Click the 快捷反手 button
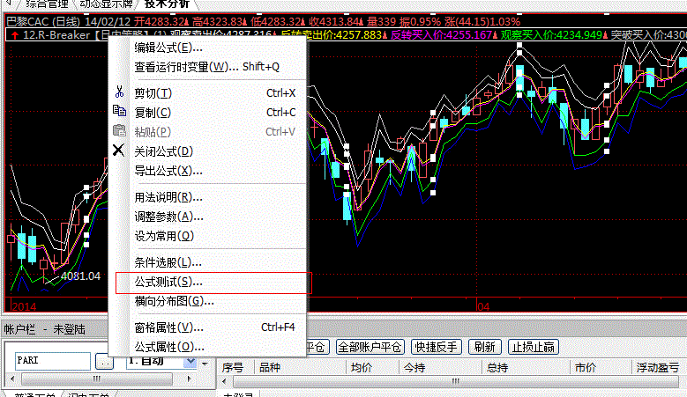Screen dimensions: 687x397 (x=436, y=347)
